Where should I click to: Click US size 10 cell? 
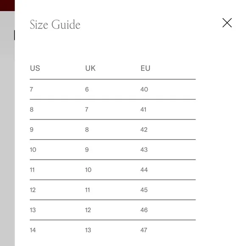(33, 150)
